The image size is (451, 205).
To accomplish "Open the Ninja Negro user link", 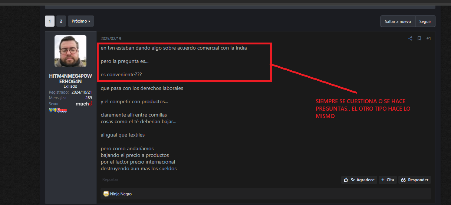I will [x=121, y=194].
